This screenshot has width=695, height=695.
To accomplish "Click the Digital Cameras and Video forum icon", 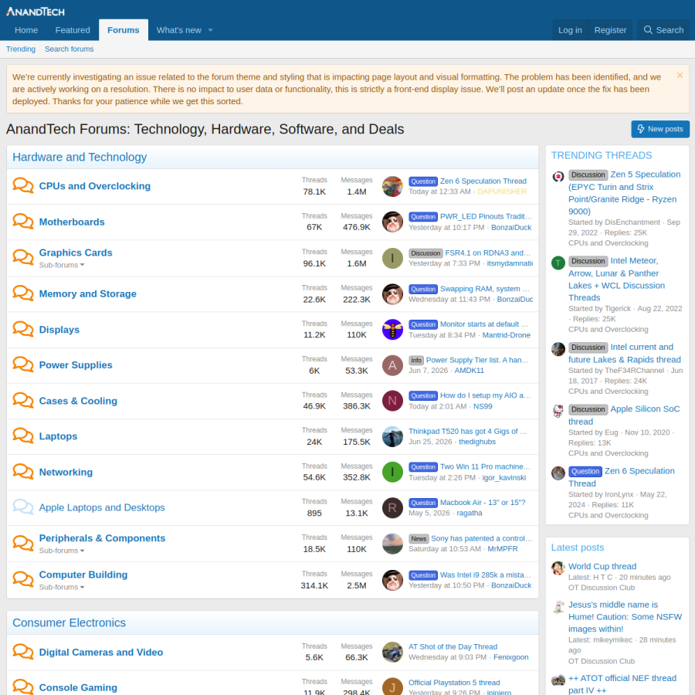I will point(23,652).
